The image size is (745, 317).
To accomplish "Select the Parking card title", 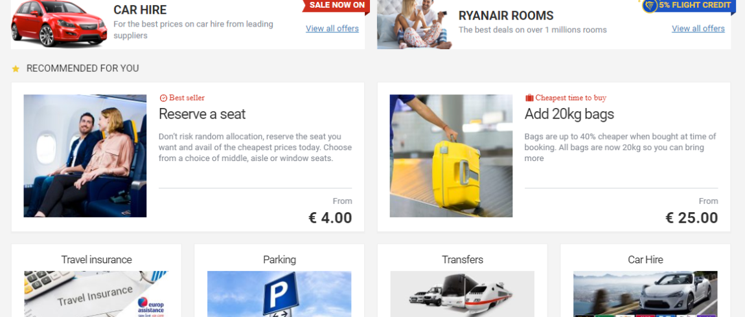I will (x=279, y=259).
